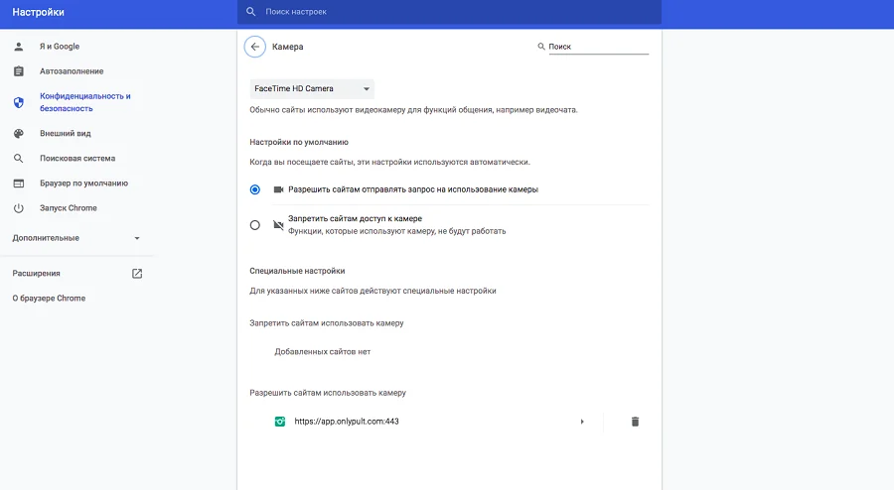Click the Поиск field in Камера header

(597, 47)
